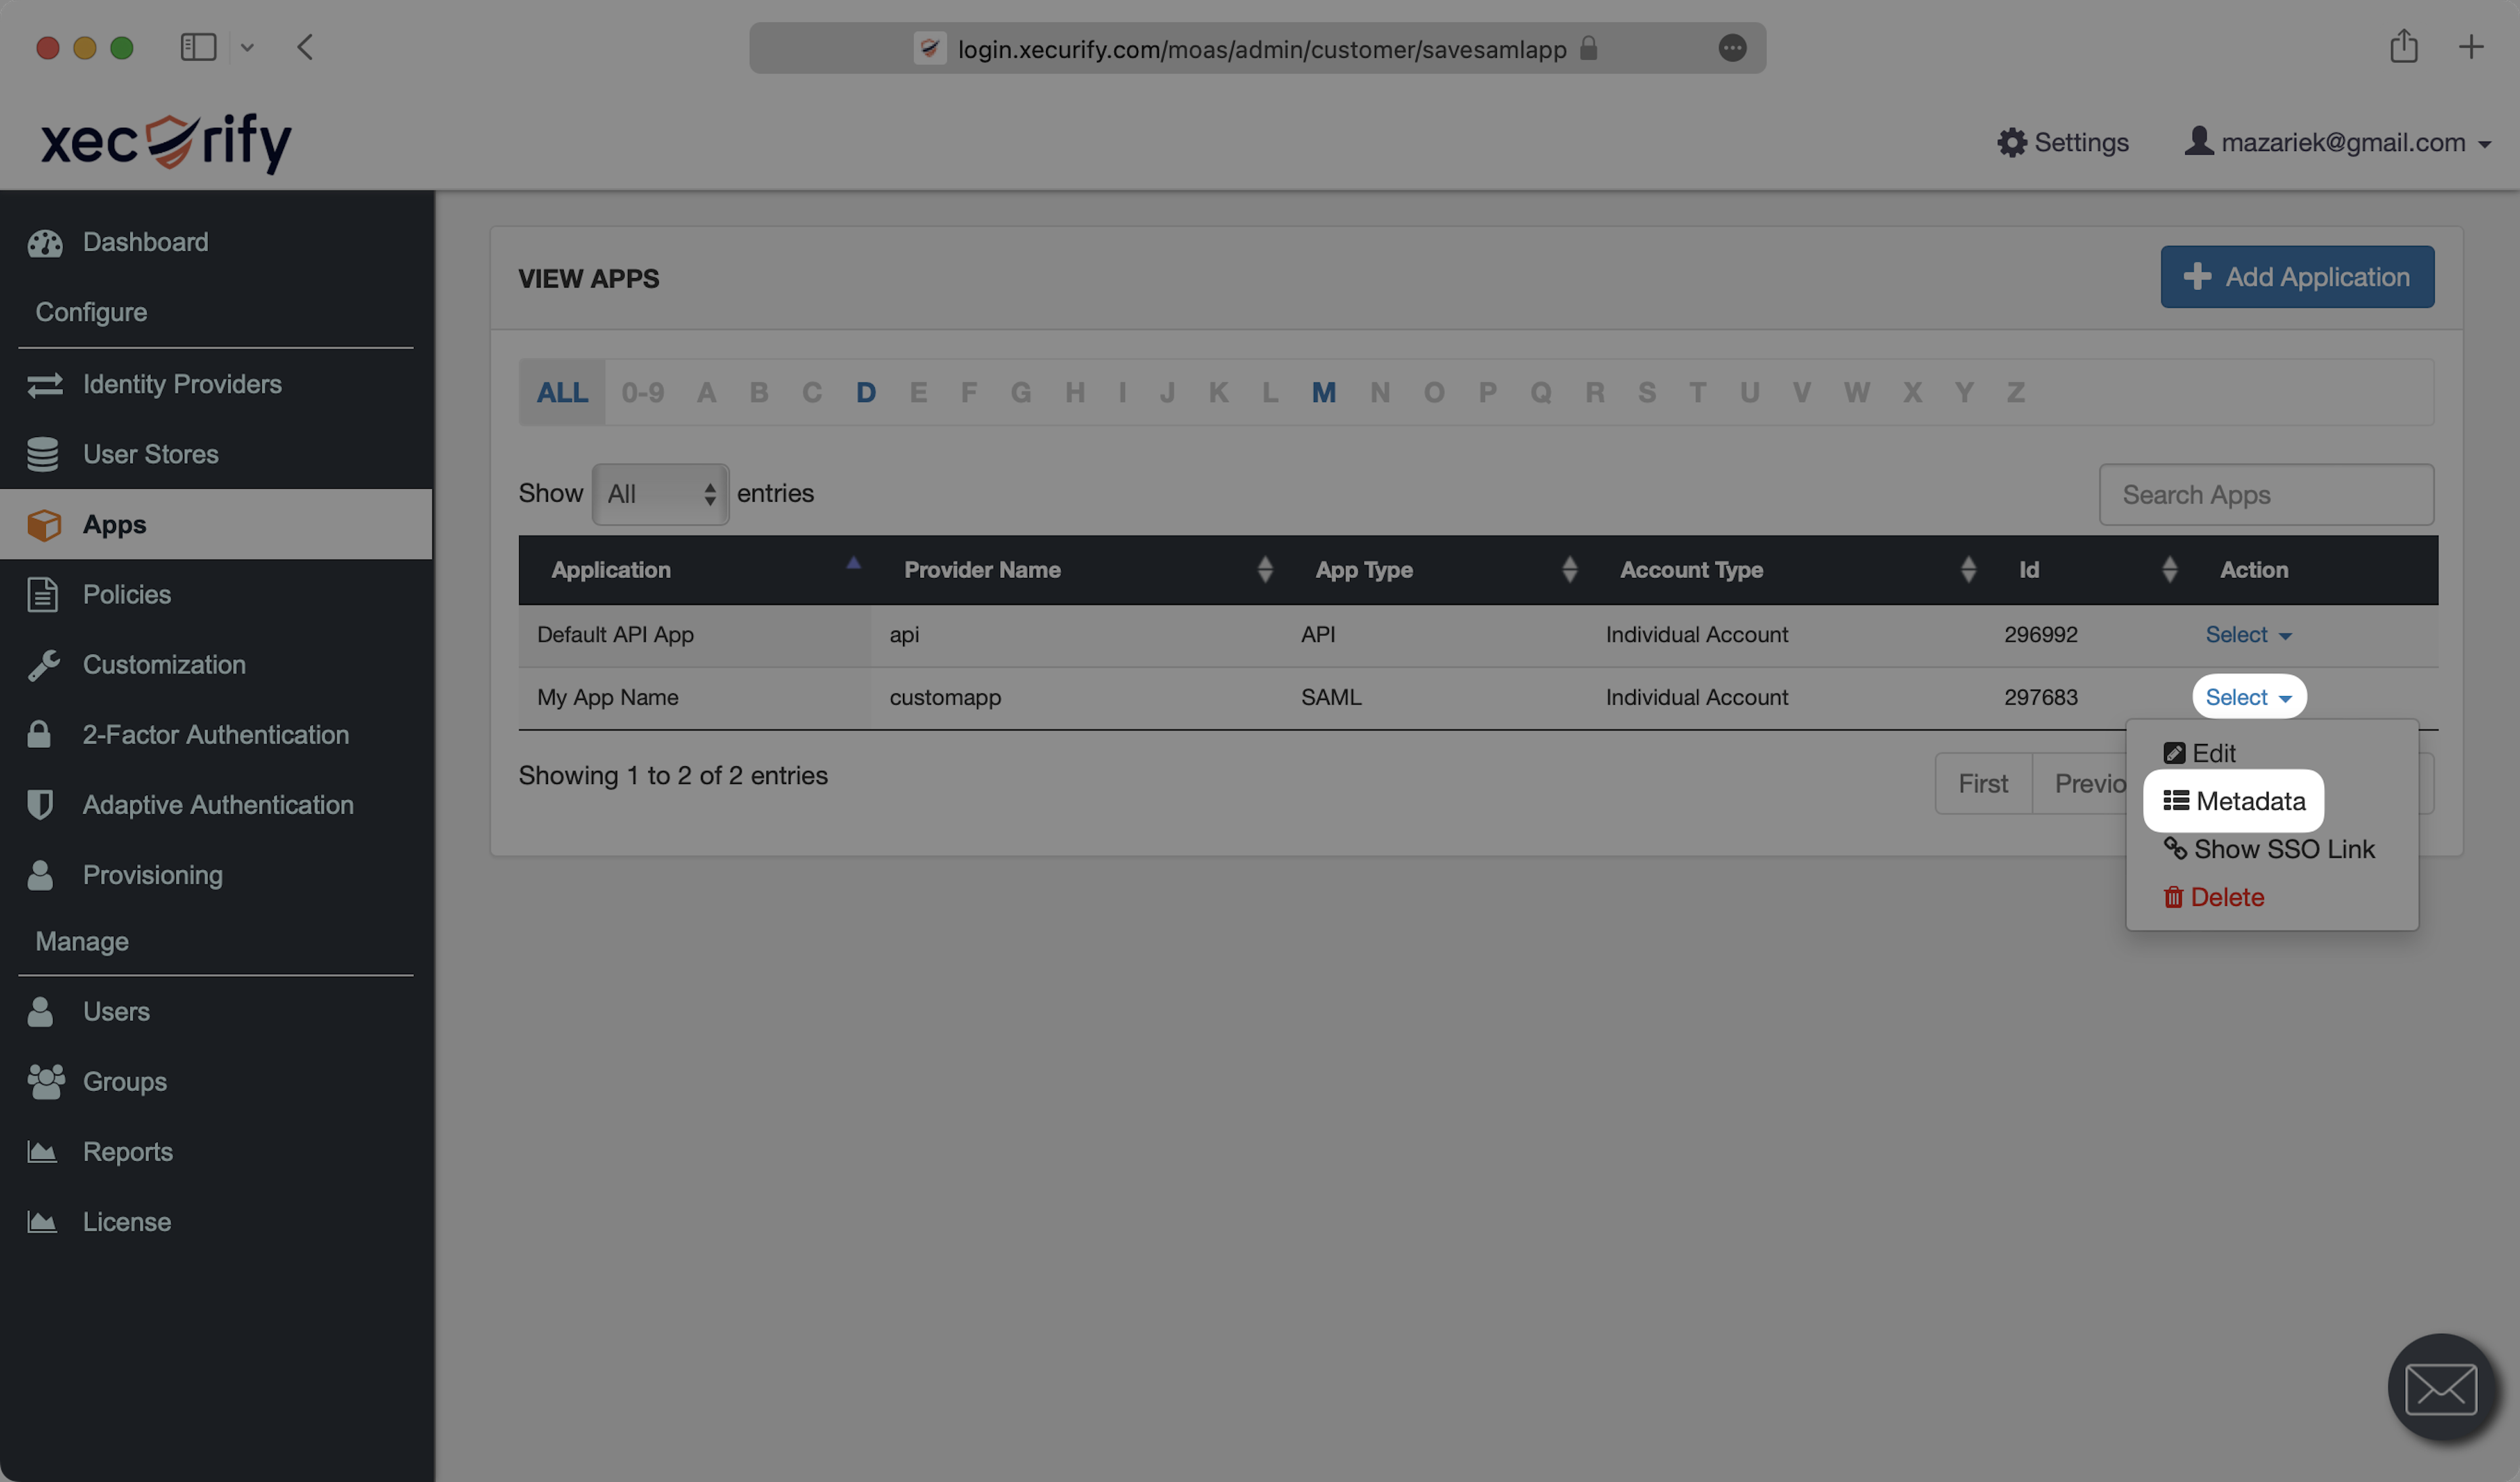This screenshot has width=2520, height=1482.
Task: Open 2-Factor Authentication lock icon
Action: (39, 734)
